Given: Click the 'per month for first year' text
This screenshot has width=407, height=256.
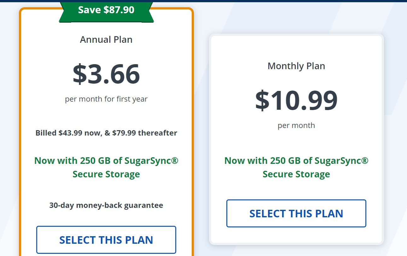Looking at the screenshot, I should [x=106, y=99].
